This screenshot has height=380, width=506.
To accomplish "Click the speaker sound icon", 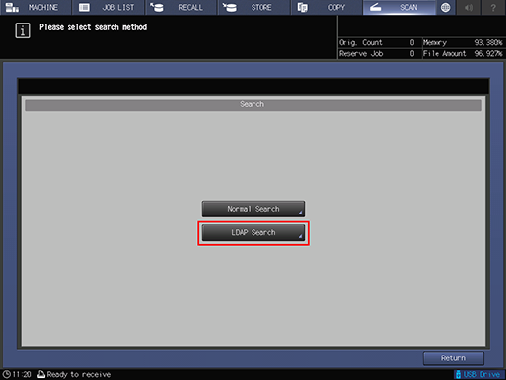I will pyautogui.click(x=469, y=7).
